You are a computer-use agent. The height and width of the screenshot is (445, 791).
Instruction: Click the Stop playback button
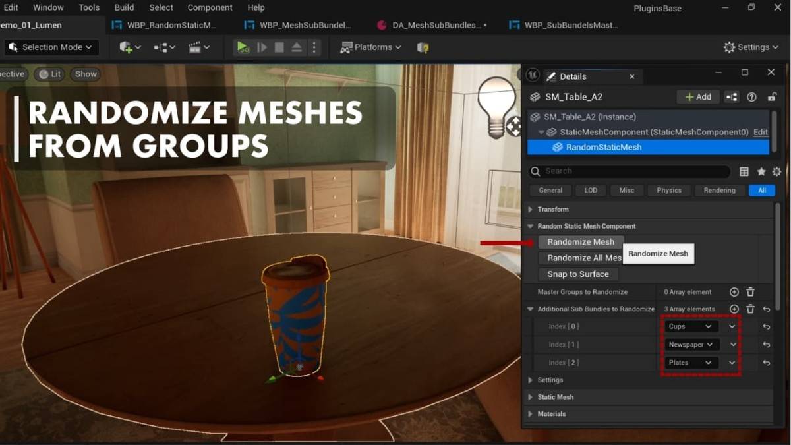click(279, 47)
